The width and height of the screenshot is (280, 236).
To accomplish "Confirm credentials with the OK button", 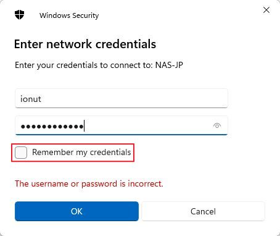I will pyautogui.click(x=76, y=211).
